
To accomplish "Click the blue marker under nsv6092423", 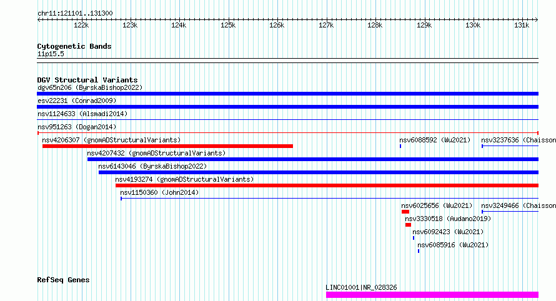I will pos(414,238).
